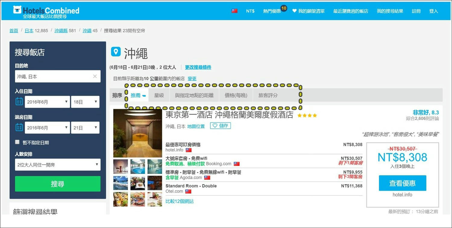Screen dimensions: 452x228
Task: Click the blue location pin icon beside 沖繩
Action: 116,52
